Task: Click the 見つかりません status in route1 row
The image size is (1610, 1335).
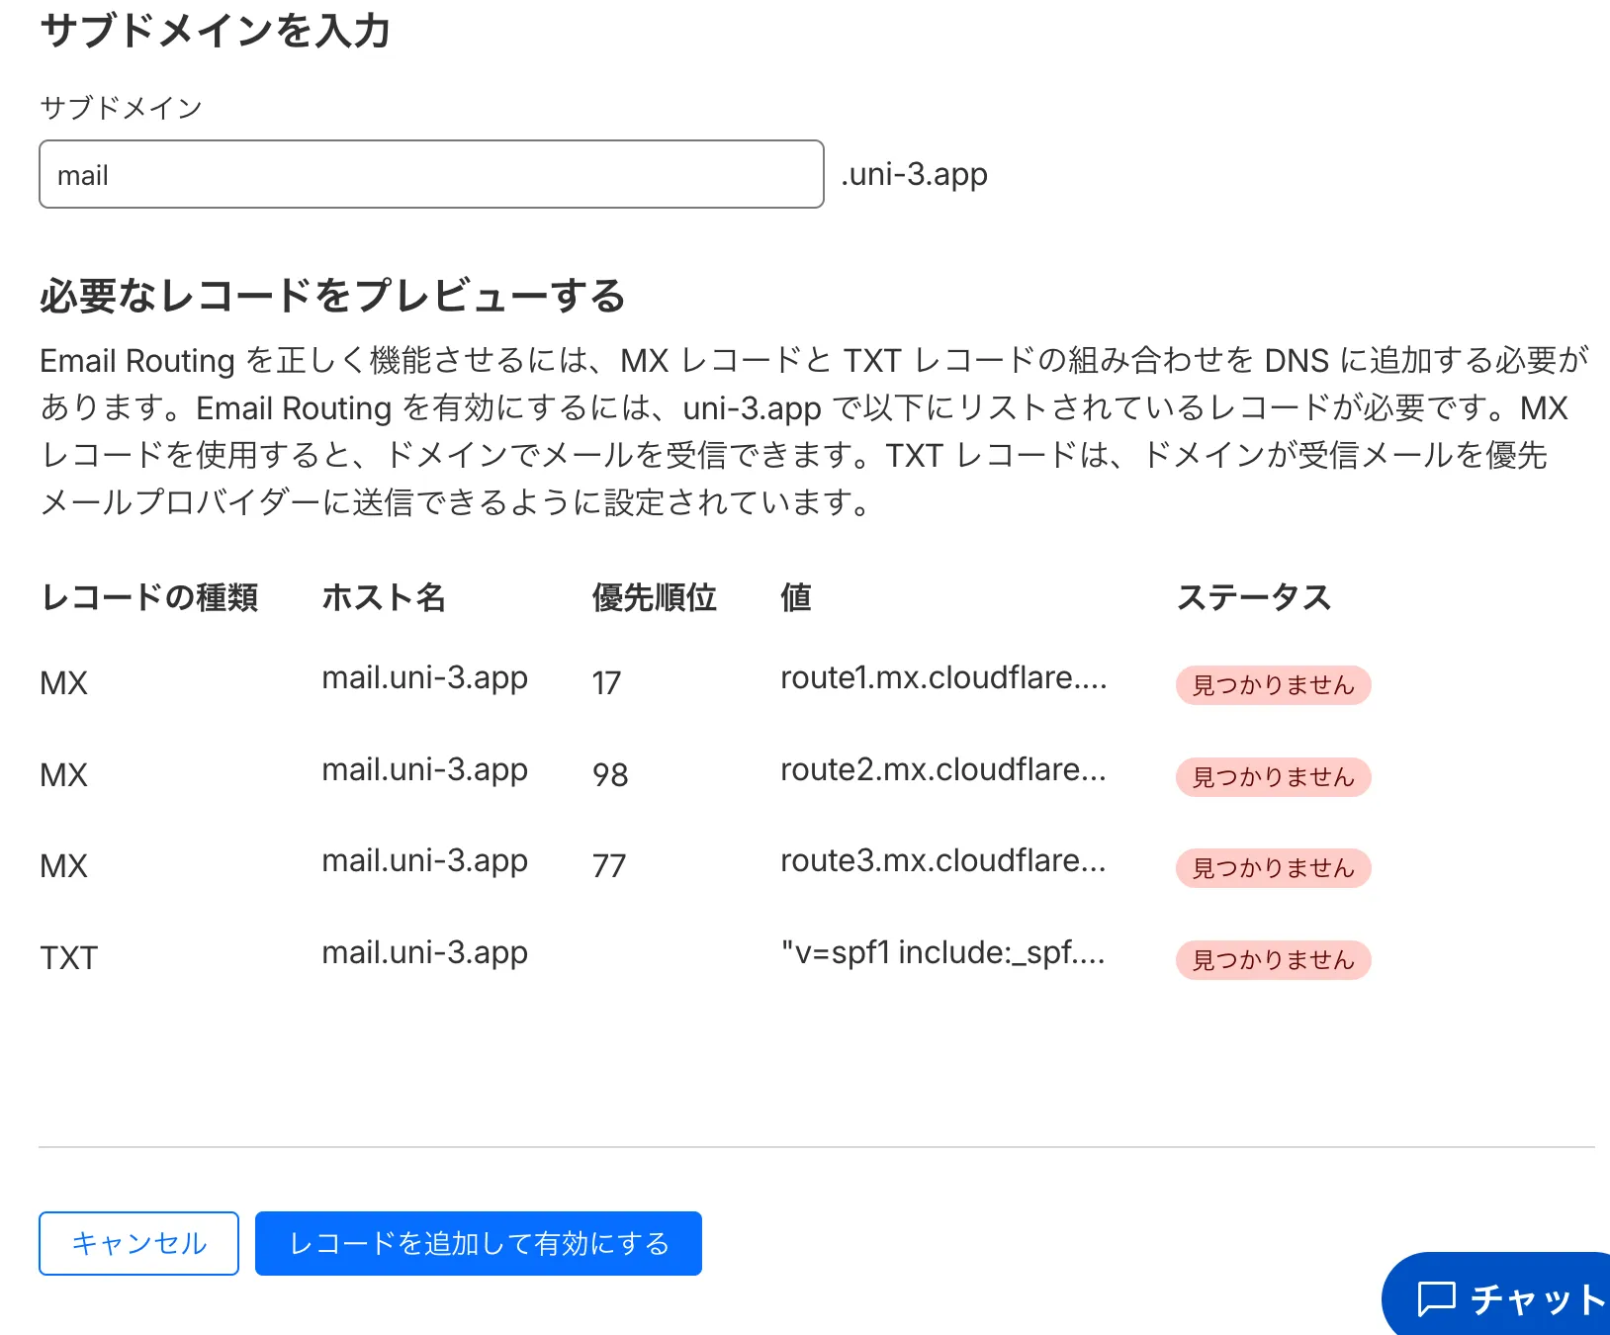Action: (x=1273, y=685)
